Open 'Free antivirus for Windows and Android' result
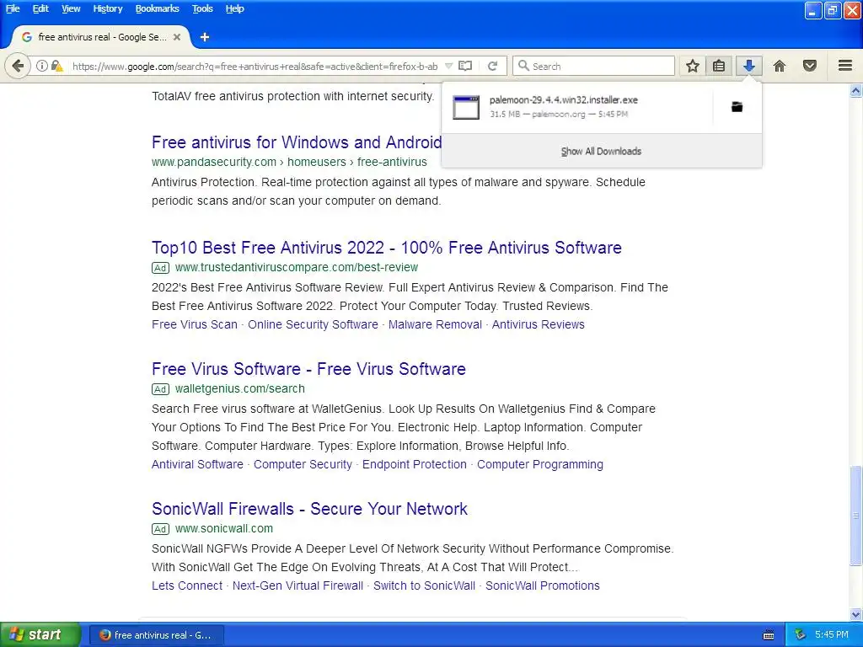 coord(297,142)
